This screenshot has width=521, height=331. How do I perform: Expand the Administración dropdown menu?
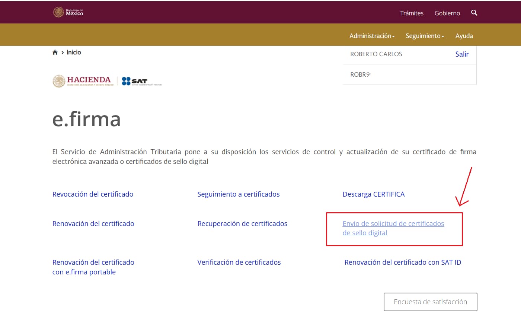[x=372, y=36]
